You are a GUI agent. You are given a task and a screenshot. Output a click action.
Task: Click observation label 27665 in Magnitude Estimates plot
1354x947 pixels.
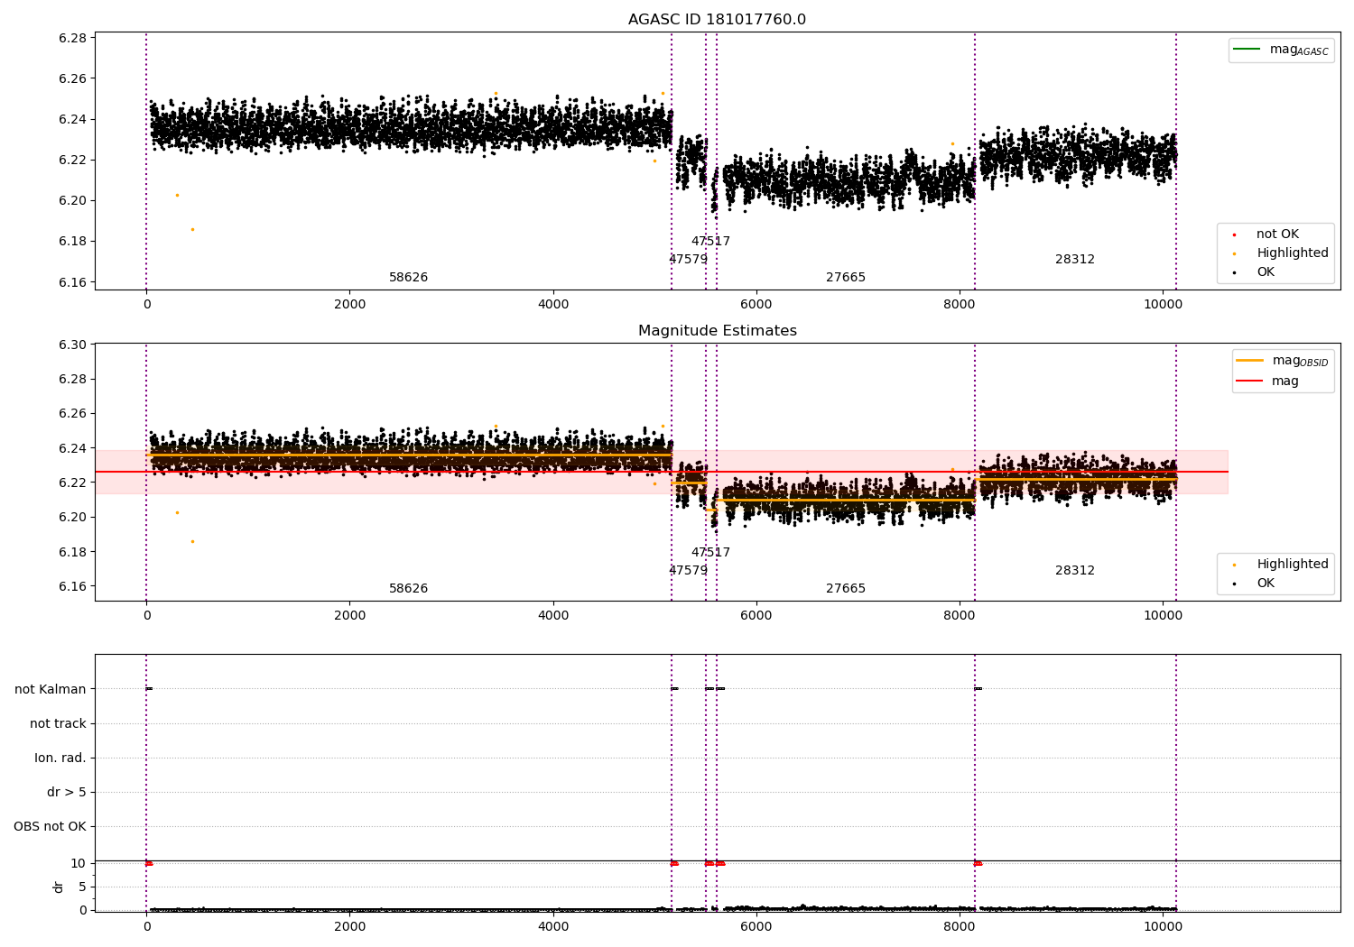846,589
